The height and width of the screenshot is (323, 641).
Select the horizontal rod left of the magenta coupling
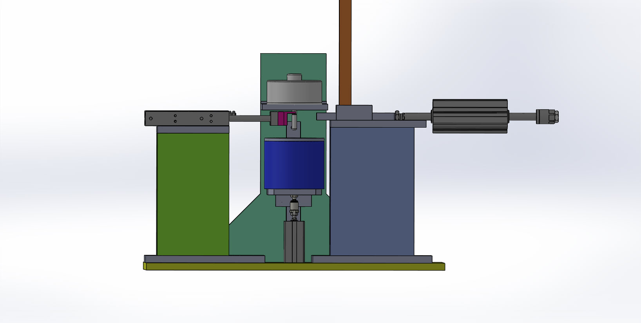250,119
